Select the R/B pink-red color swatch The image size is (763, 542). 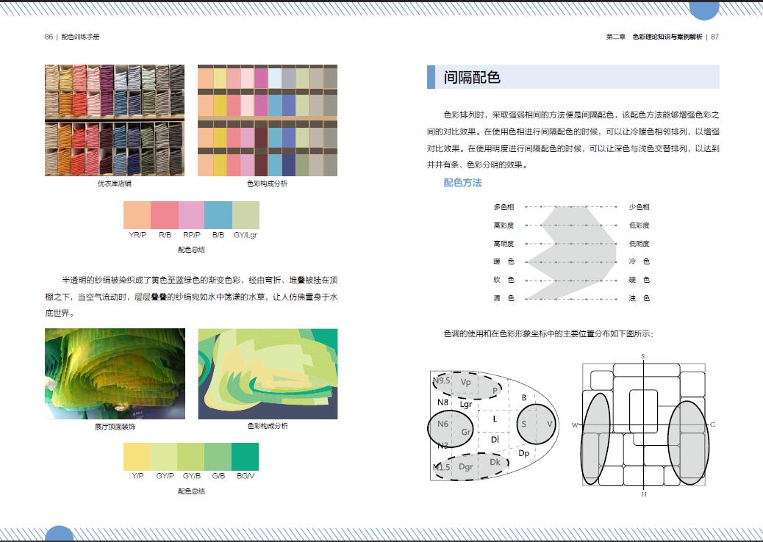(165, 215)
